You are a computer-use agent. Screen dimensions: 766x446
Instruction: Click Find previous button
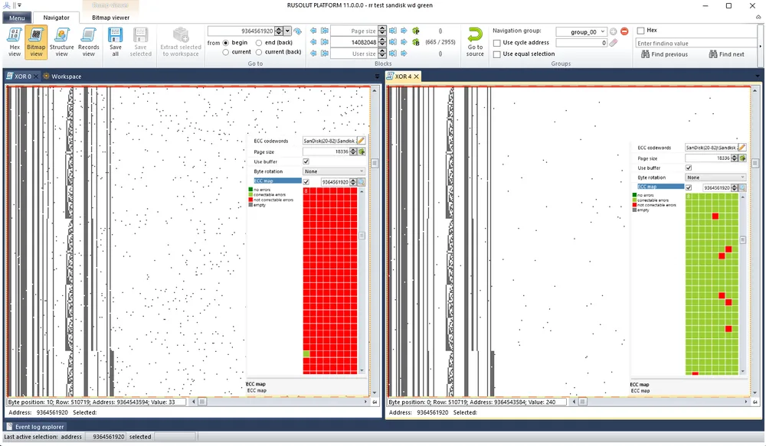point(664,54)
